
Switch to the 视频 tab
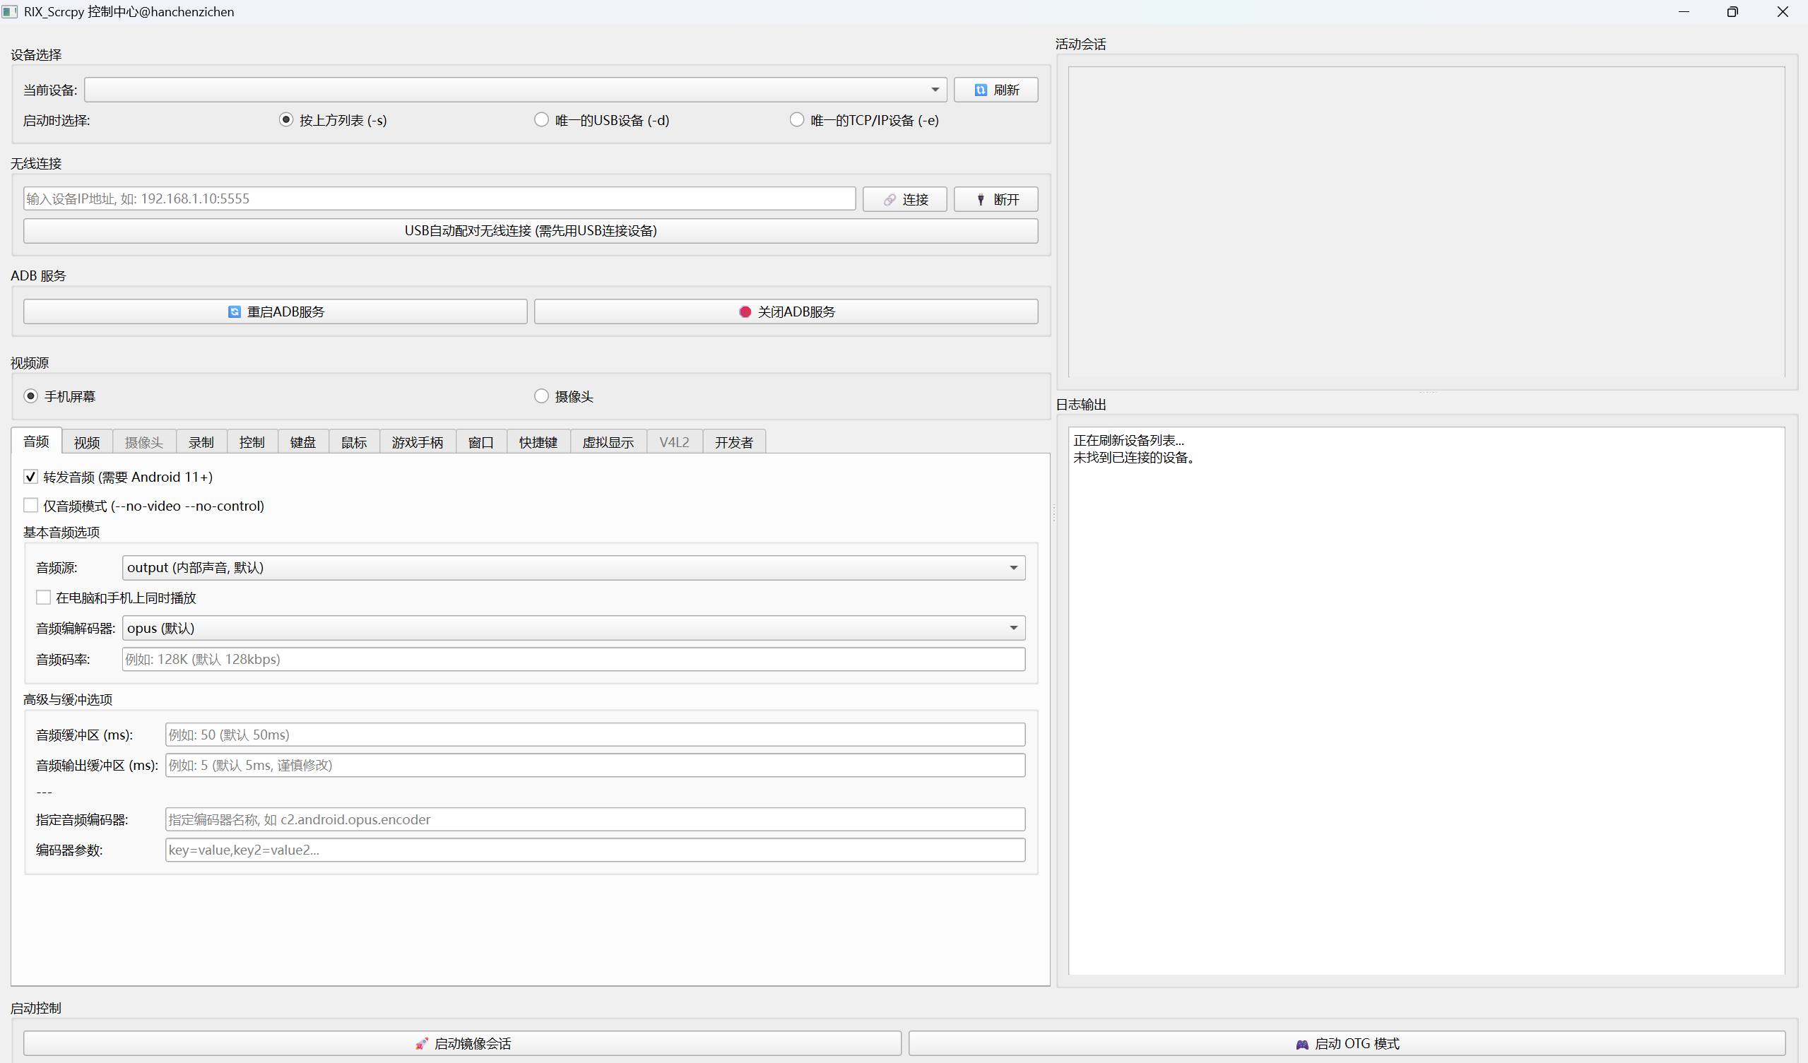(87, 442)
